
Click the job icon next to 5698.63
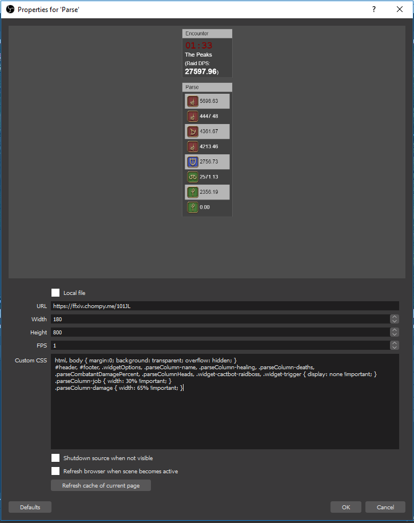[x=193, y=101]
